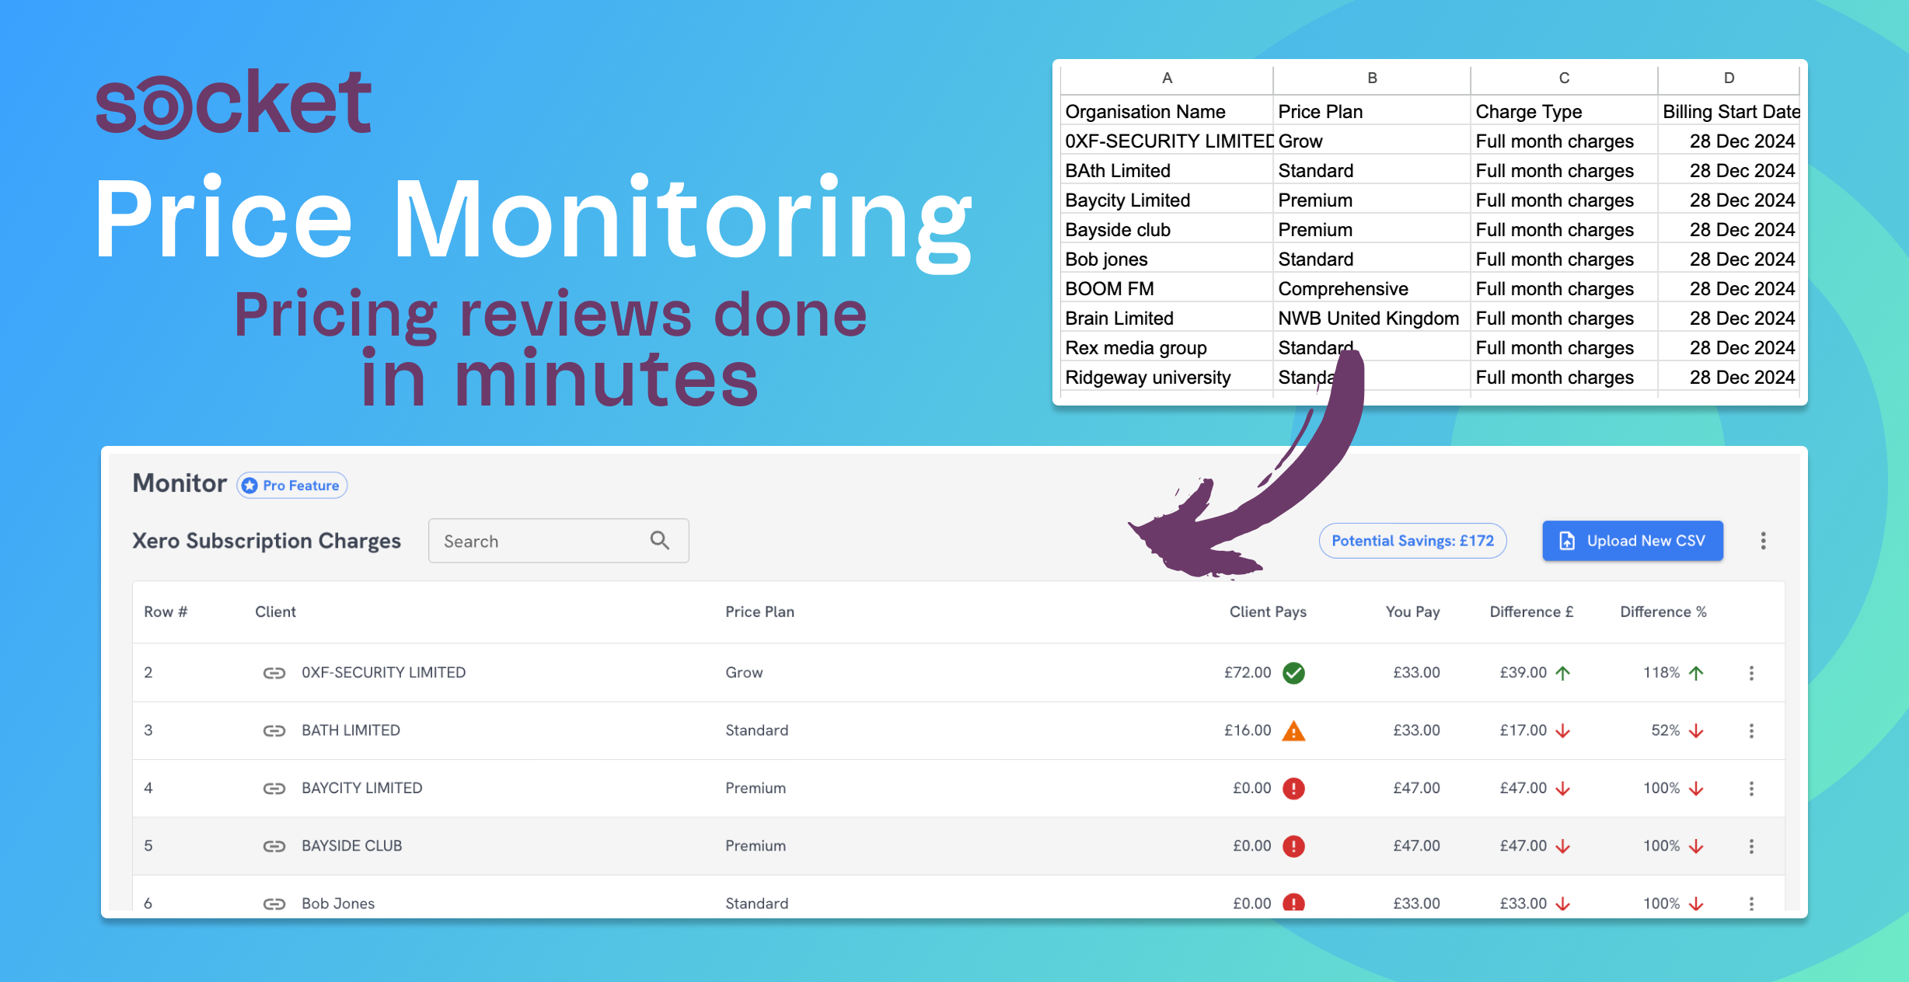Click link icon for Bob Jones
The height and width of the screenshot is (982, 1909).
pos(274,904)
